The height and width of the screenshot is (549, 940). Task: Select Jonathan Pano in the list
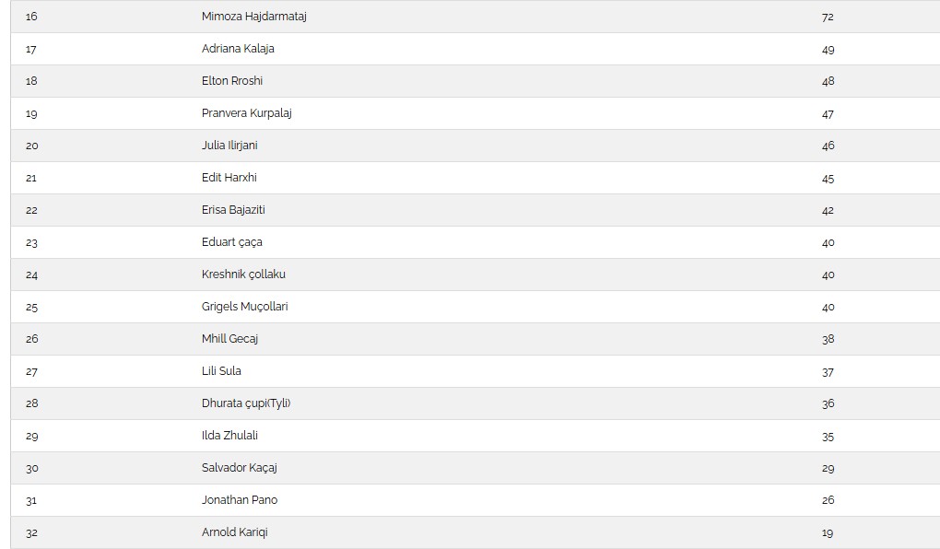[240, 500]
